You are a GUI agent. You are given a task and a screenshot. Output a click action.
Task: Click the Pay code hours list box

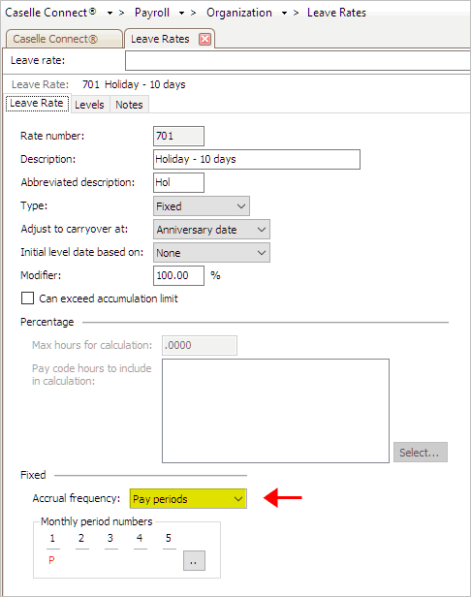(275, 411)
